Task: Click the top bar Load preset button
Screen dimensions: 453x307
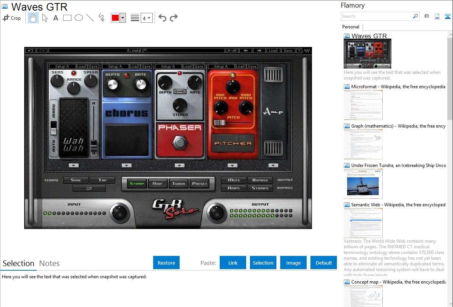Action: 273,51
